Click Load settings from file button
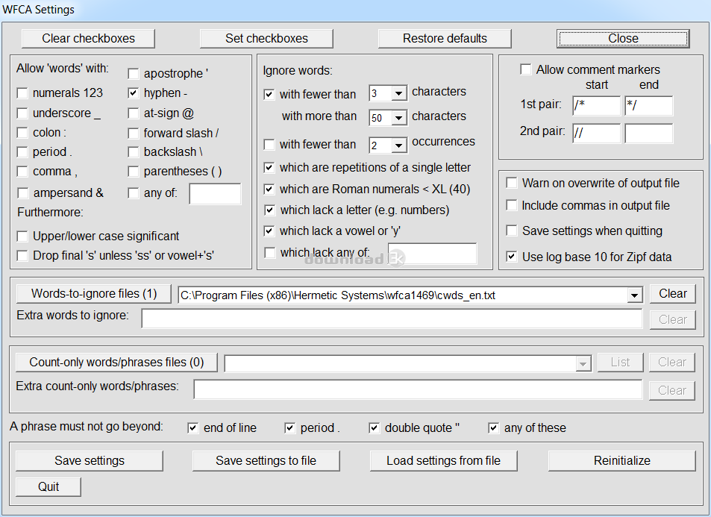The image size is (711, 517). point(443,461)
